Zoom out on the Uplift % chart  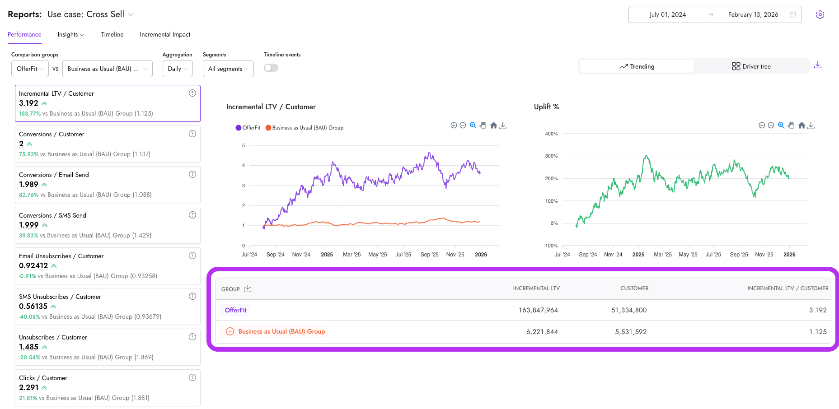(771, 125)
